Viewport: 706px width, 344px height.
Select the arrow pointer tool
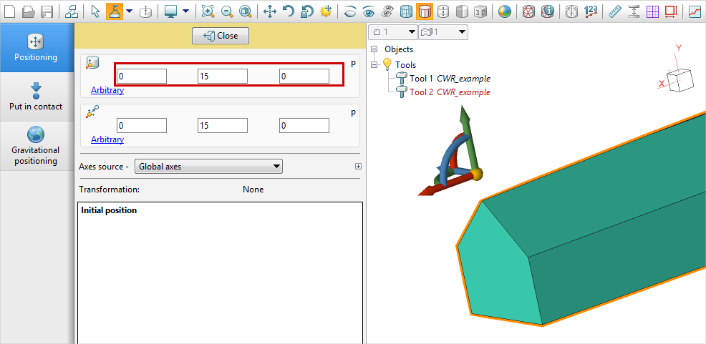[96, 11]
